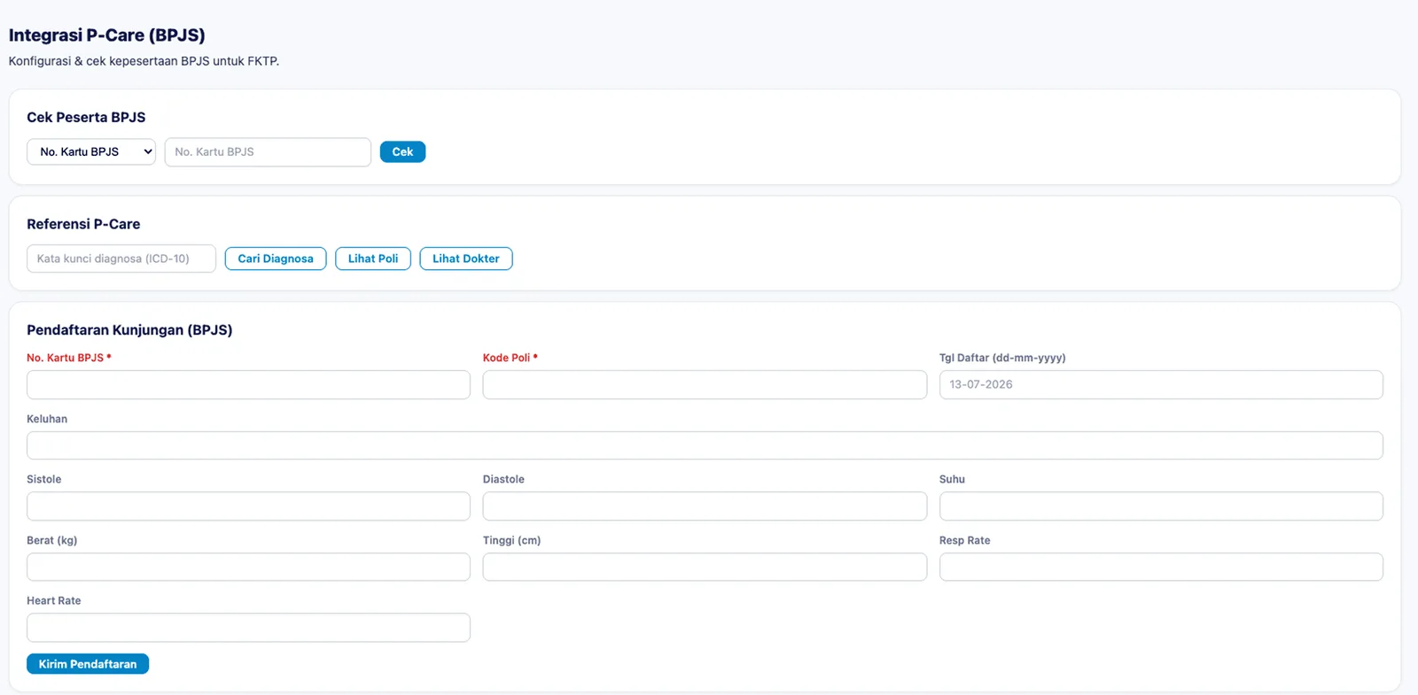Click the Heart Rate label
The height and width of the screenshot is (695, 1418).
click(x=54, y=600)
